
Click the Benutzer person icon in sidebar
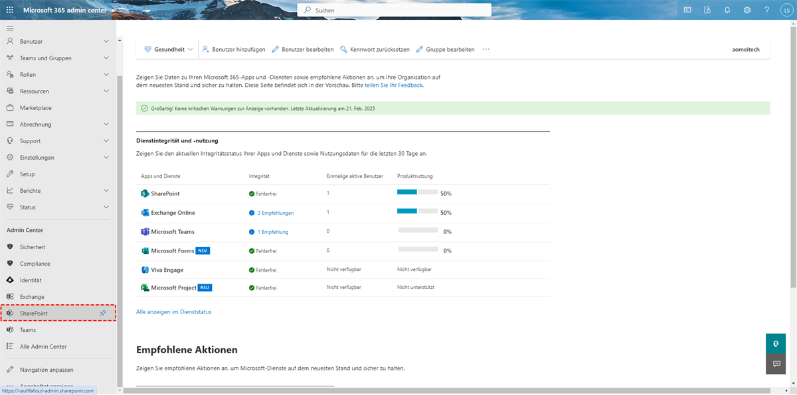click(10, 42)
